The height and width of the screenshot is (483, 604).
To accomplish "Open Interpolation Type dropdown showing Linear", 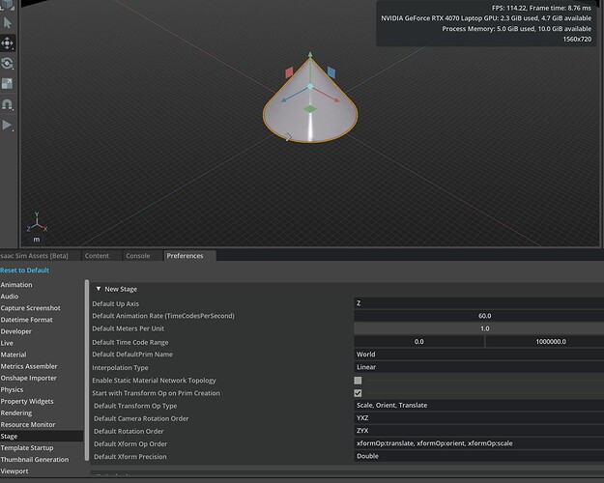I will point(478,367).
